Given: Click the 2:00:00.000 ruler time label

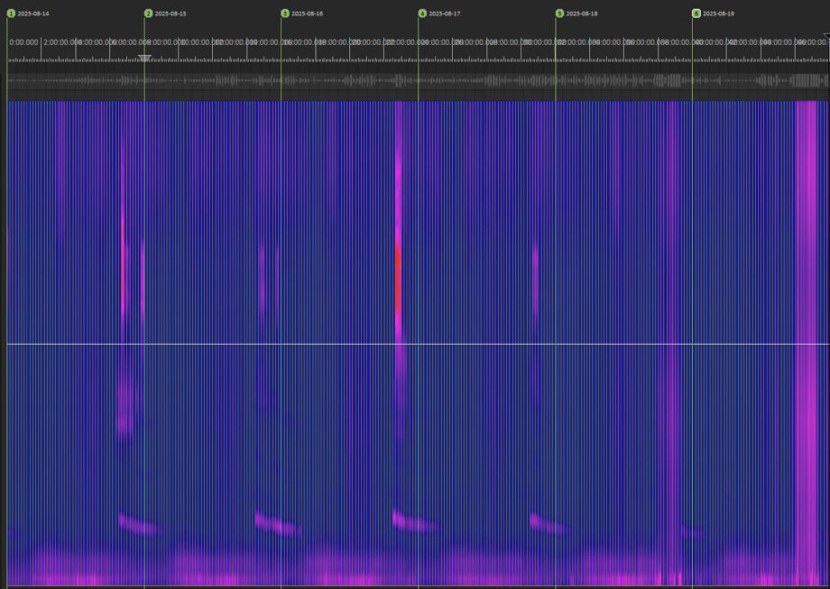Looking at the screenshot, I should tap(61, 42).
